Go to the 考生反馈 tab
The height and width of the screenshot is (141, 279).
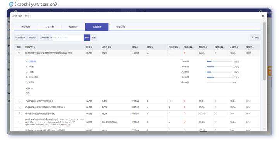[x=121, y=27]
